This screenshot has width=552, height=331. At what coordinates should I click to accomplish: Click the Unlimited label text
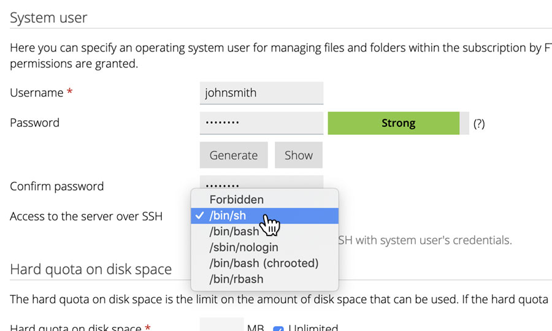point(313,327)
